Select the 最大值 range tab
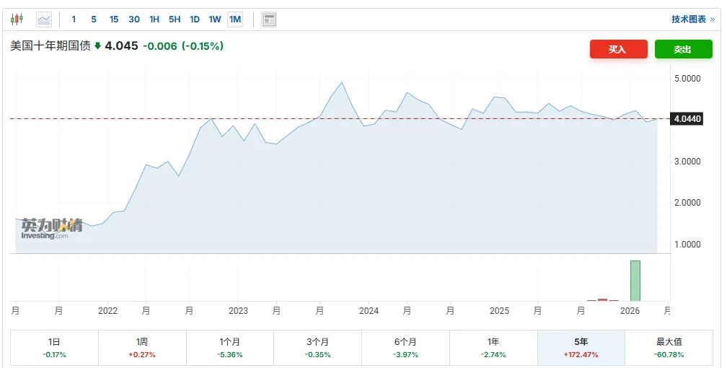Screen dimensions: 727x368 pyautogui.click(x=669, y=348)
